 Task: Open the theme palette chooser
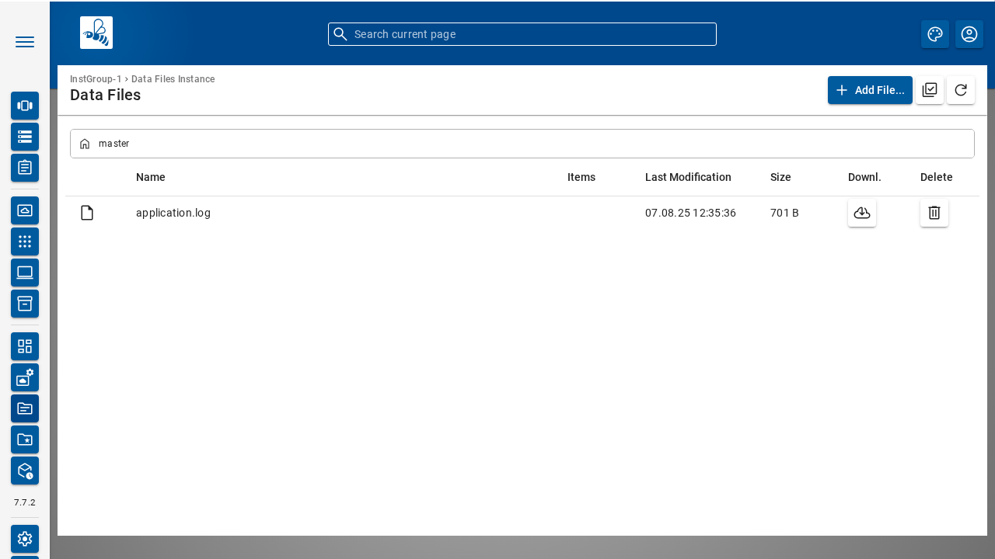[x=935, y=34]
